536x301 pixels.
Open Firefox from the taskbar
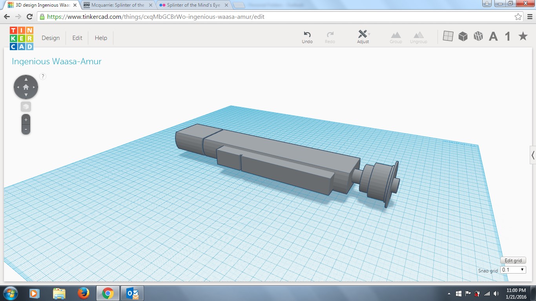coord(83,293)
